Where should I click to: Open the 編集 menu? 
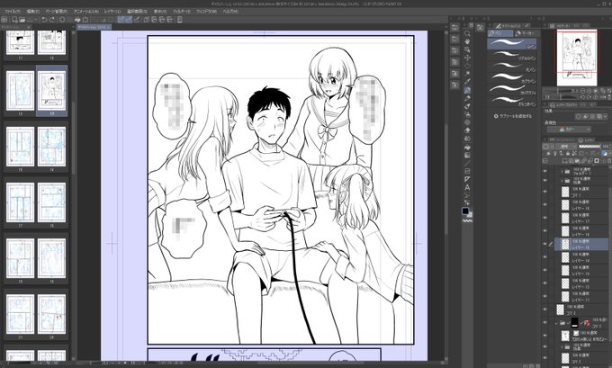coord(33,12)
